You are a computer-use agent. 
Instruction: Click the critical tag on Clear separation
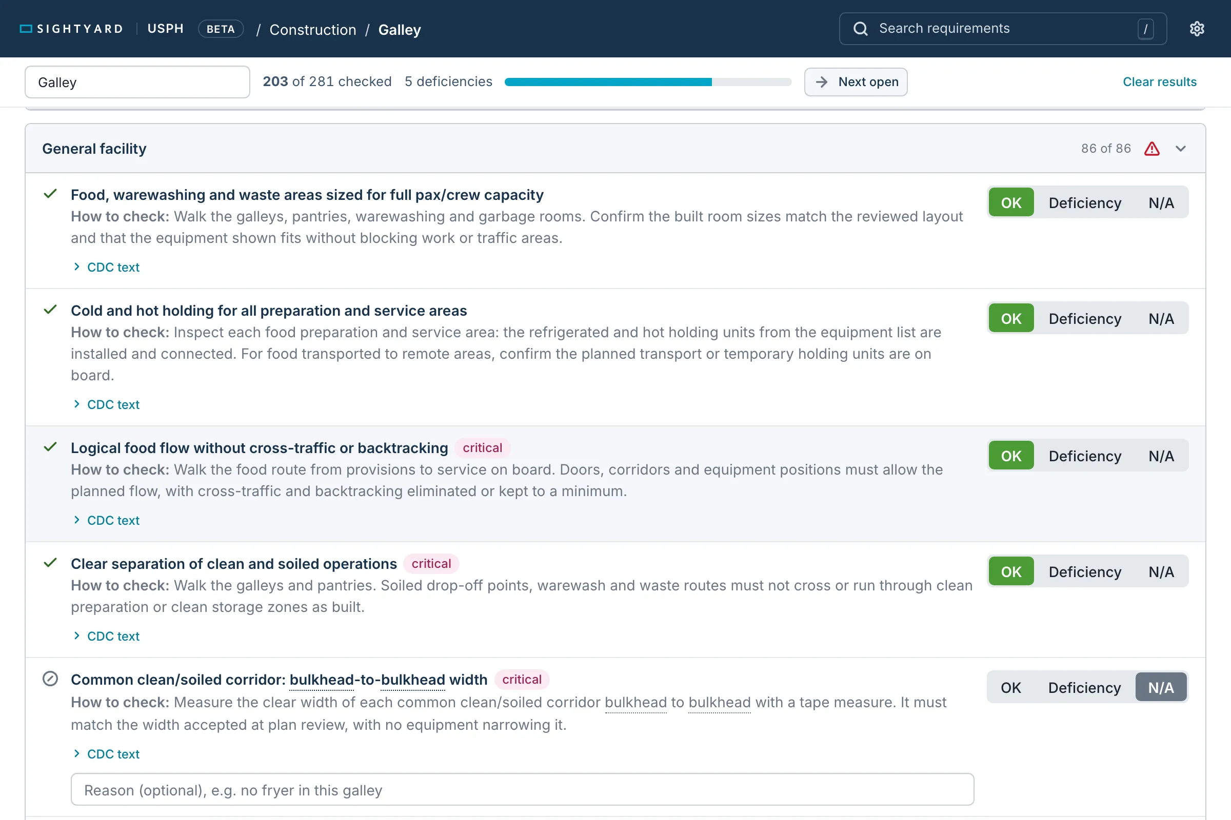(x=431, y=563)
